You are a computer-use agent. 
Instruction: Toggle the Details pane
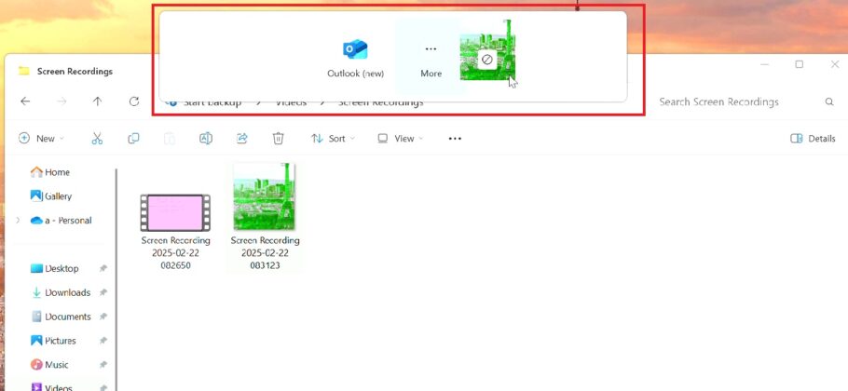[x=813, y=139]
